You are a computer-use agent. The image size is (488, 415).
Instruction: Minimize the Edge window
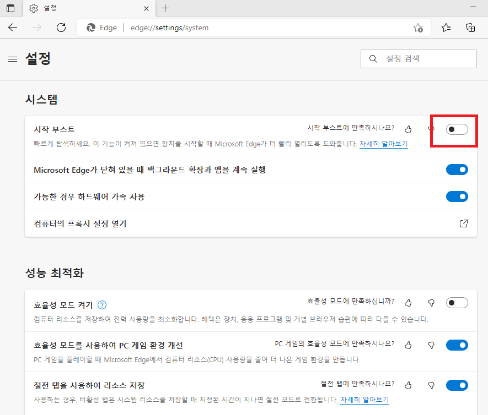tap(473, 6)
